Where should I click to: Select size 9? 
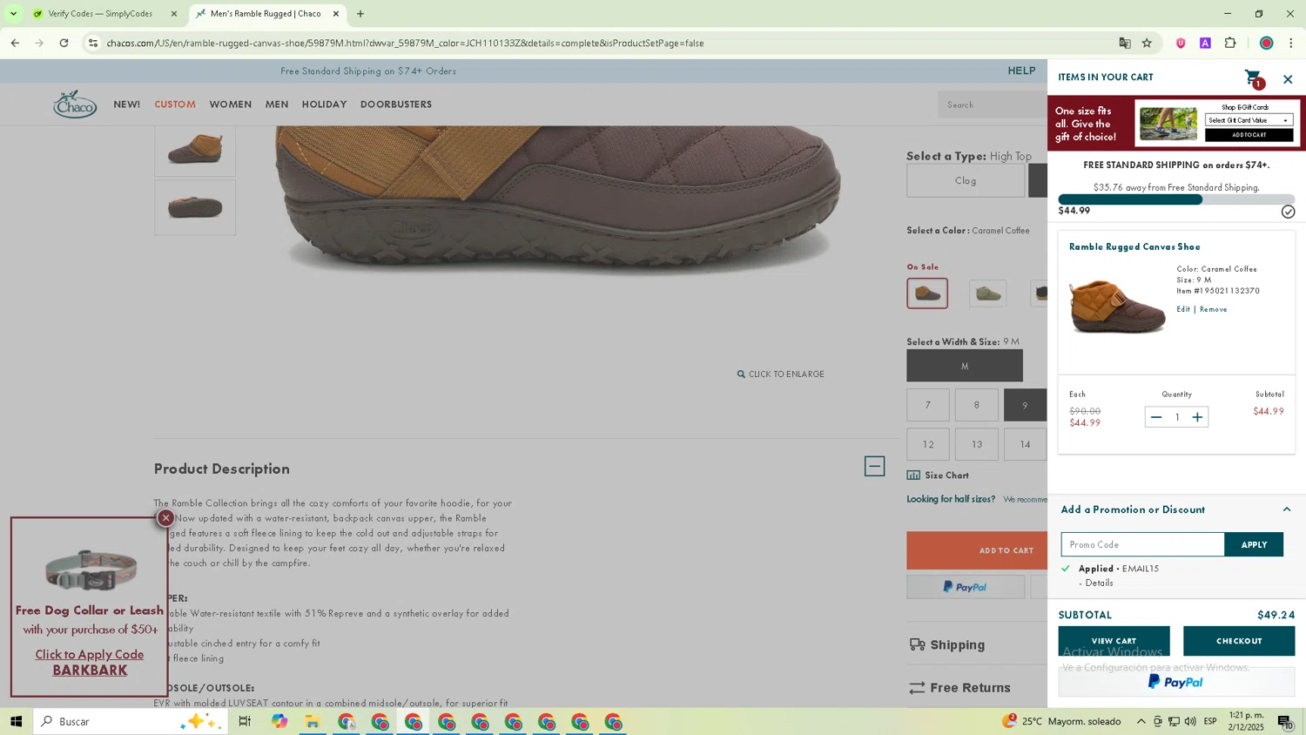coord(1025,405)
